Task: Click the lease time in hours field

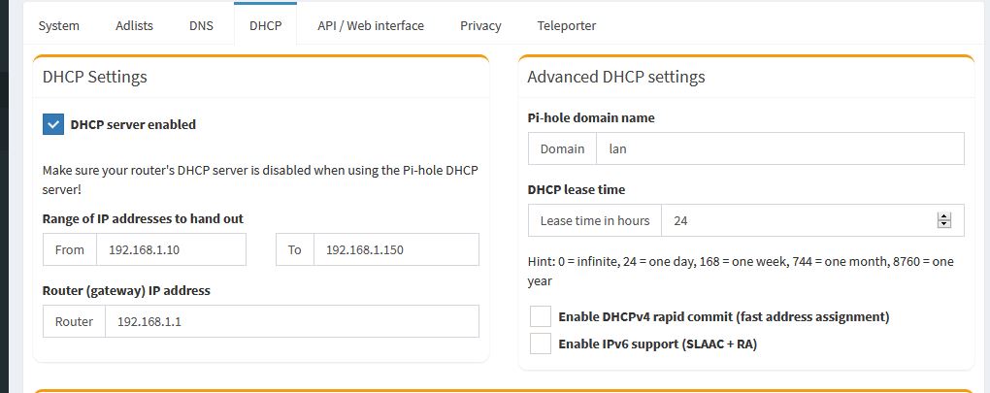Action: coord(812,221)
